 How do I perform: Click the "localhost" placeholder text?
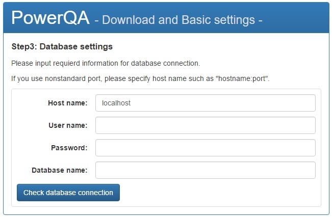[117, 103]
